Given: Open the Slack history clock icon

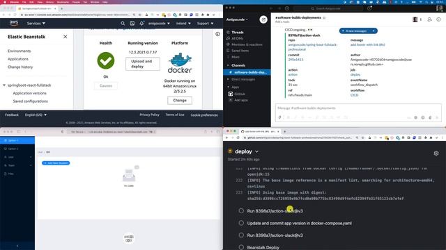Looking at the screenshot, I should pos(287,8).
